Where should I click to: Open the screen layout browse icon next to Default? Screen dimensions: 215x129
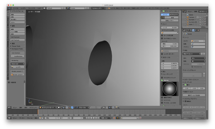coord(45,8)
